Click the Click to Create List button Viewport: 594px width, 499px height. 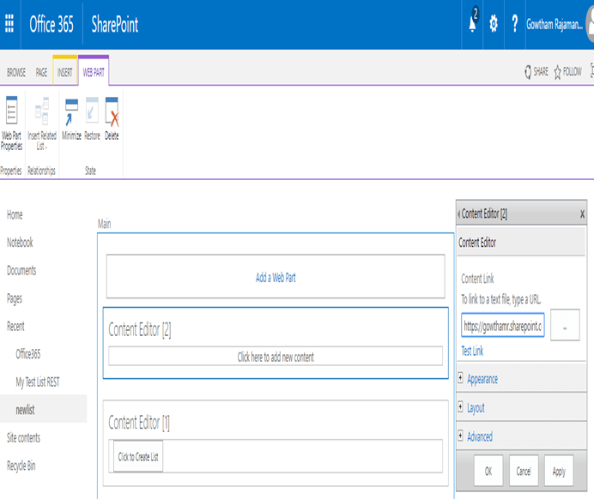pos(138,456)
